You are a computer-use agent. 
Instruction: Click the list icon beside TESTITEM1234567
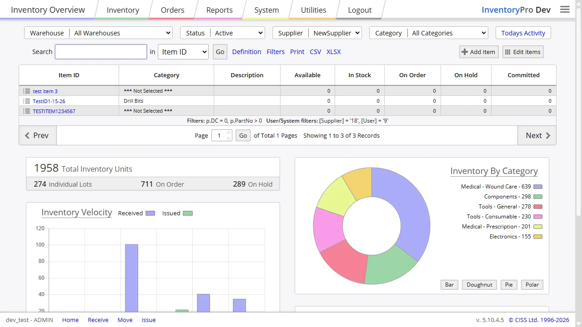click(x=26, y=111)
